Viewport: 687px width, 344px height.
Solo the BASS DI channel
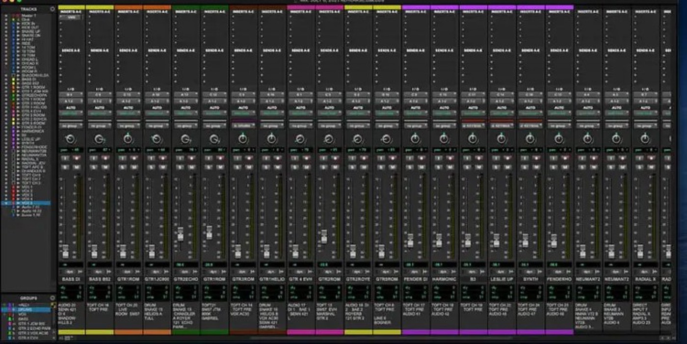65,167
